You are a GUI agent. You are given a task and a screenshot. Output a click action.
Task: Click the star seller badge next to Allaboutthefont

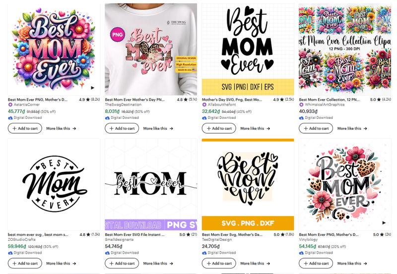[204, 105]
